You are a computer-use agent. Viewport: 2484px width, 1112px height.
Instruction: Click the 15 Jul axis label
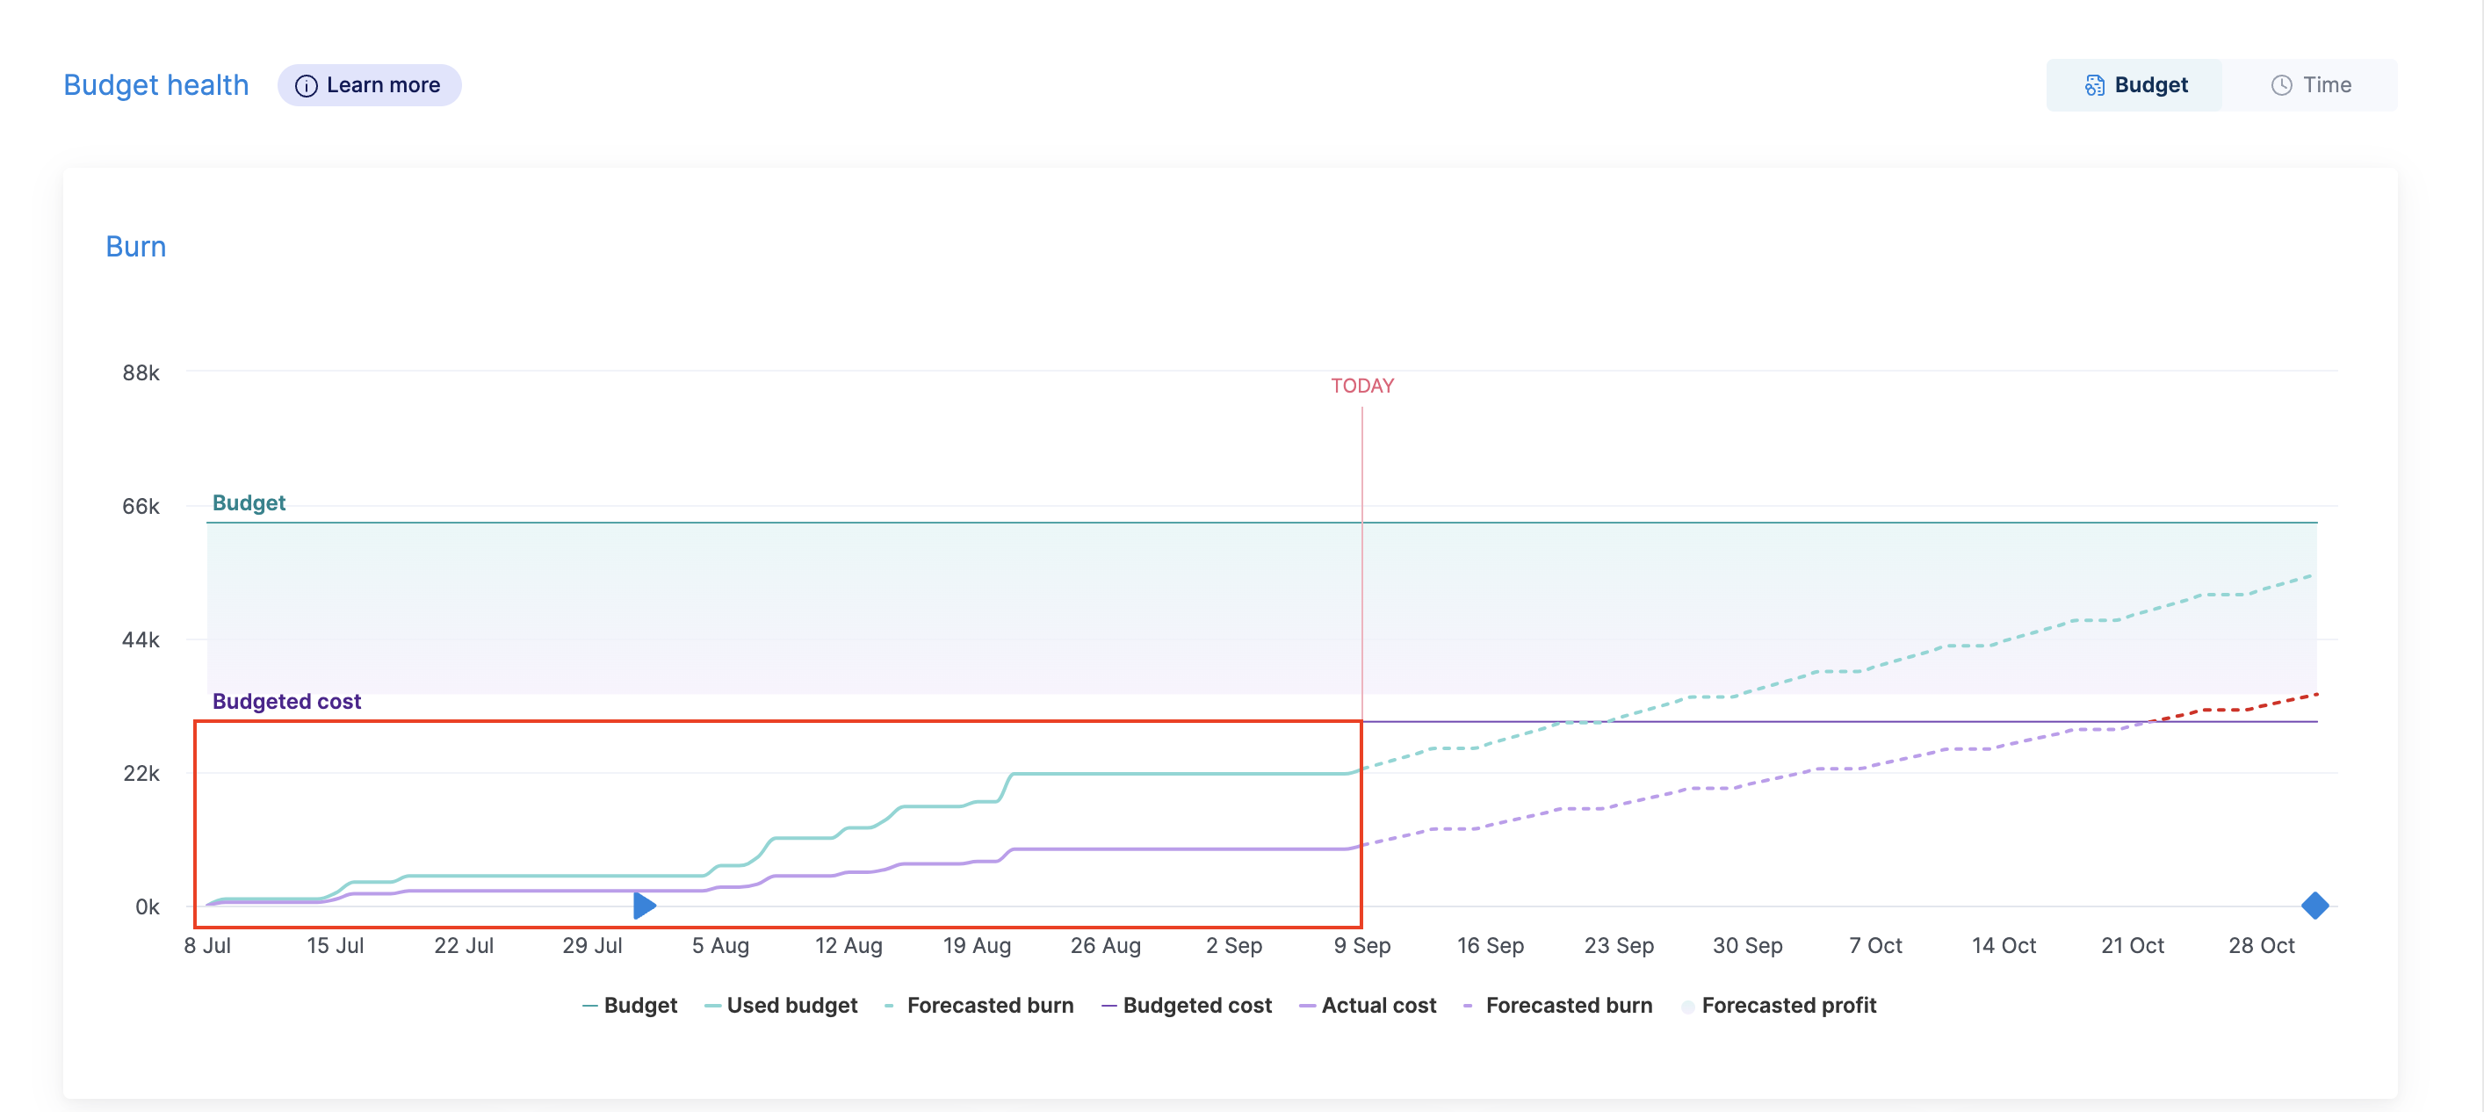click(335, 945)
